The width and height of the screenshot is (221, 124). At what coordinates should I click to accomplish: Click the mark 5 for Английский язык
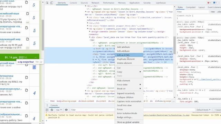(x=34, y=18)
